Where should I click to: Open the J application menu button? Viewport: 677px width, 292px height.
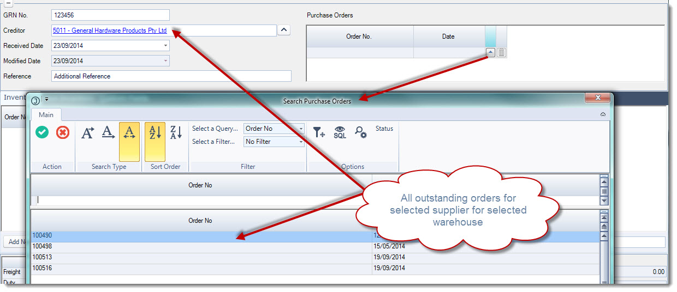[x=36, y=100]
